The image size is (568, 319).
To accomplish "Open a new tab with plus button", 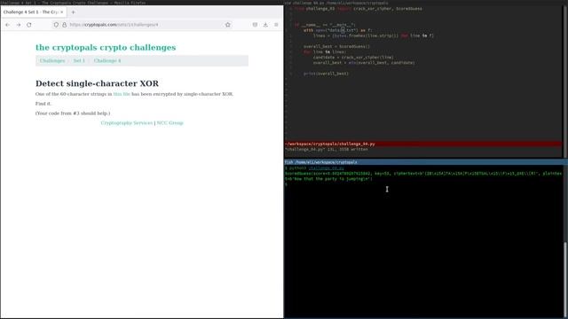I will [x=73, y=12].
